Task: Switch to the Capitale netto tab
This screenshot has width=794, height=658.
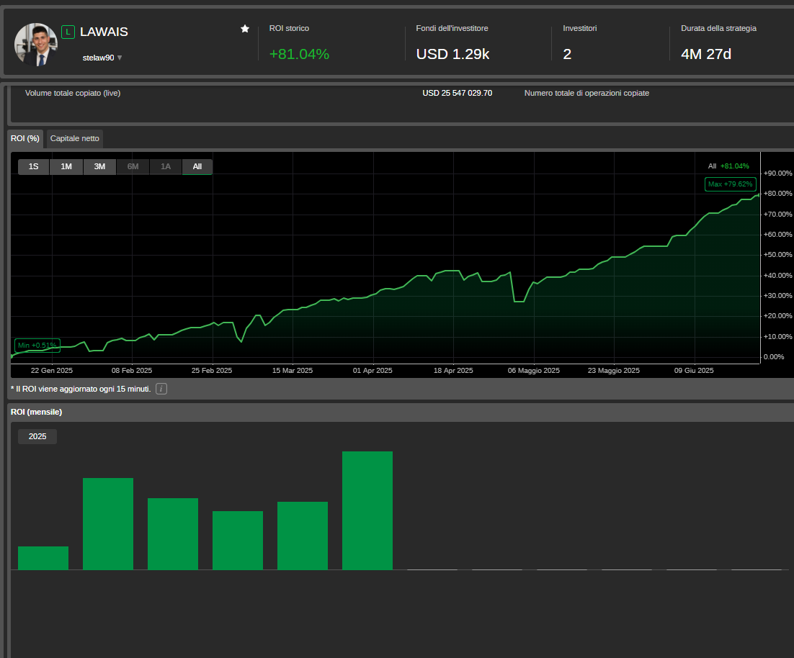Action: 74,138
